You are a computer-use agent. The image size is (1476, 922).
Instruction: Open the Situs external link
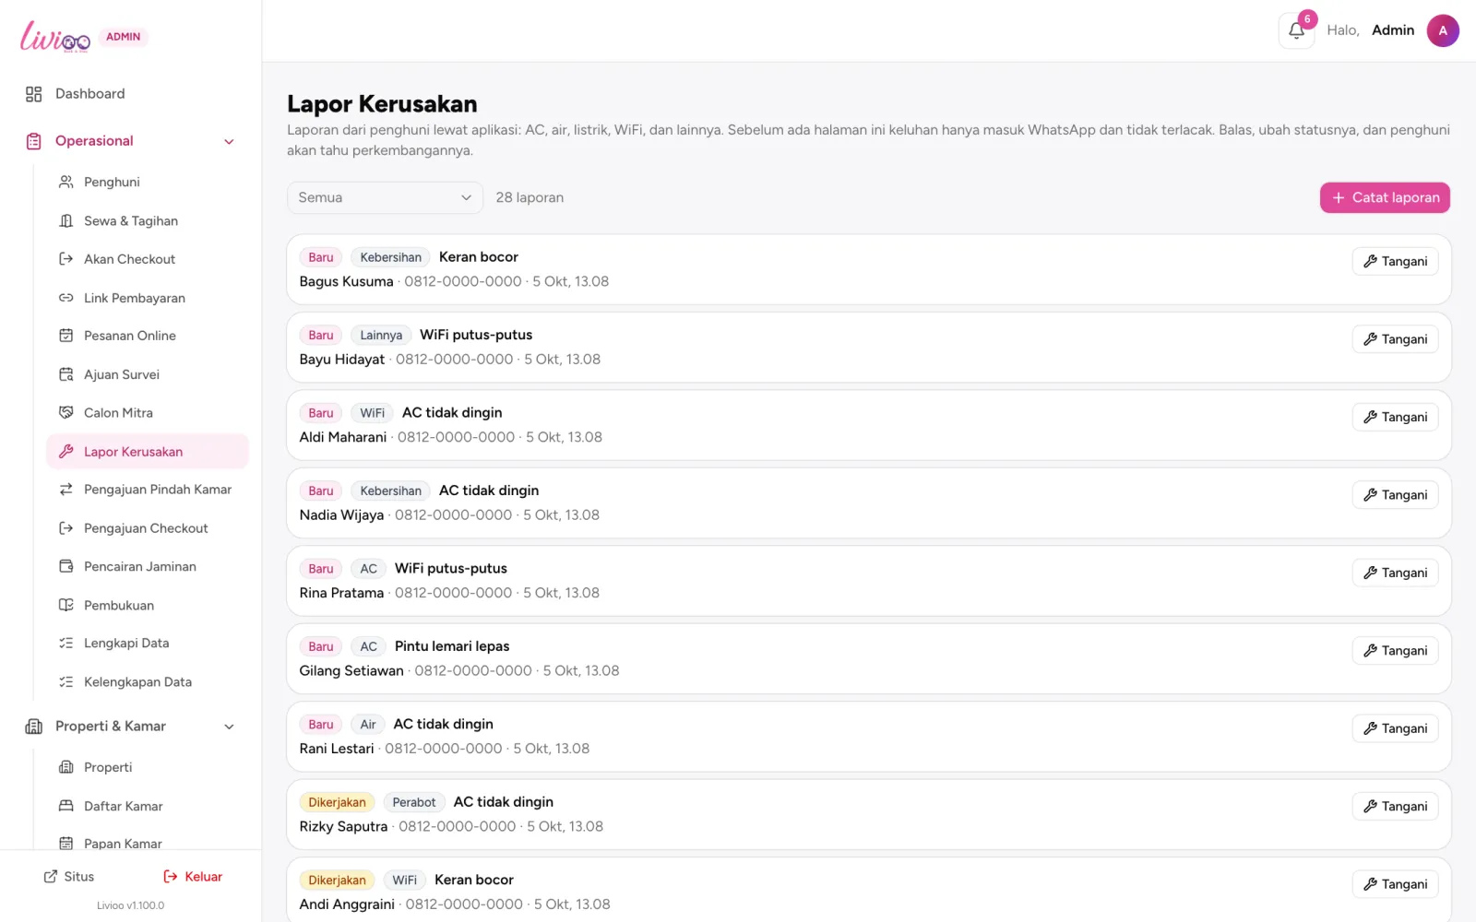tap(69, 877)
